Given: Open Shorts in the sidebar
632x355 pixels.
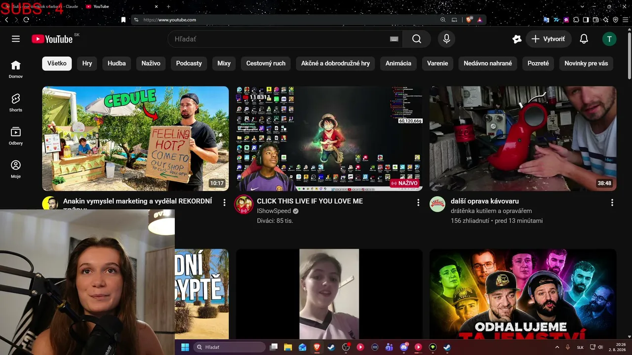Looking at the screenshot, I should (x=16, y=103).
